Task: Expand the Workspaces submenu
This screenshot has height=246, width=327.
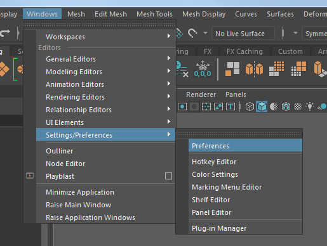Action: point(106,37)
